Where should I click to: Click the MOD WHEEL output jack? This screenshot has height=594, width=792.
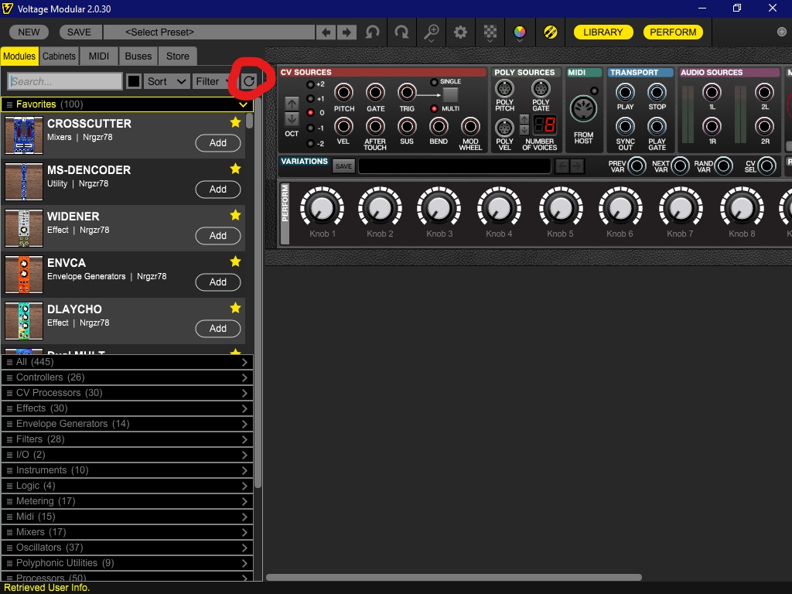[470, 126]
